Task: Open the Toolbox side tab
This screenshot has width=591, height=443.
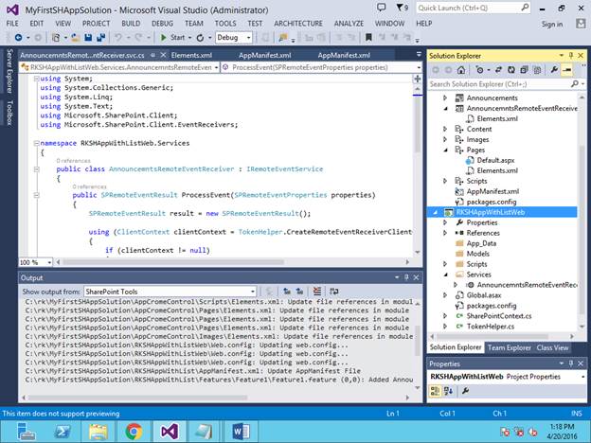Action: coord(9,113)
